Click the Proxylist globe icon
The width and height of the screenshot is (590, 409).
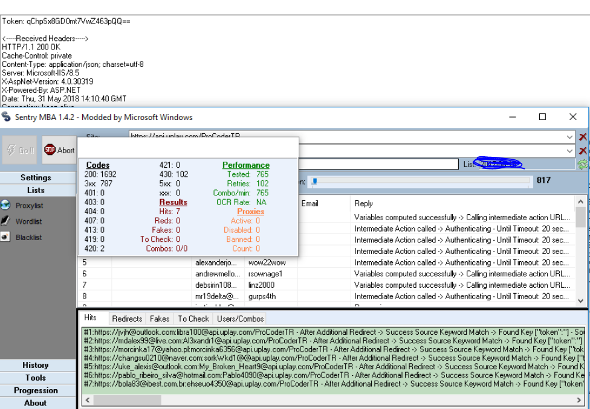[x=5, y=205]
